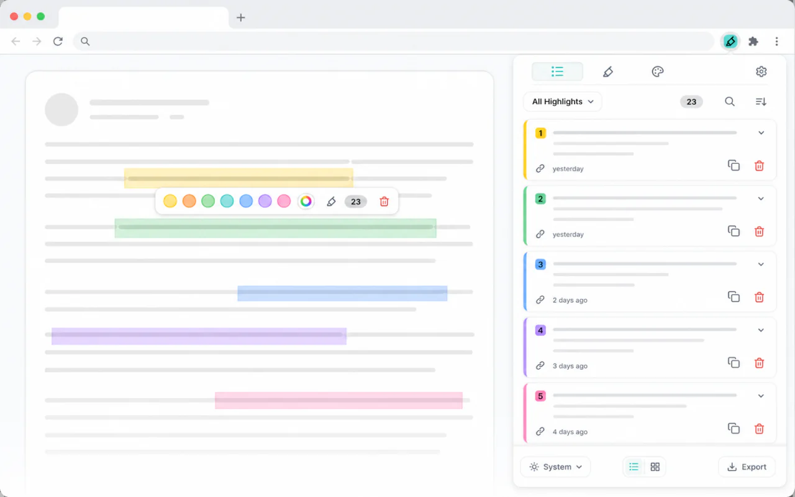Search highlights with the magnifier icon

pos(730,102)
